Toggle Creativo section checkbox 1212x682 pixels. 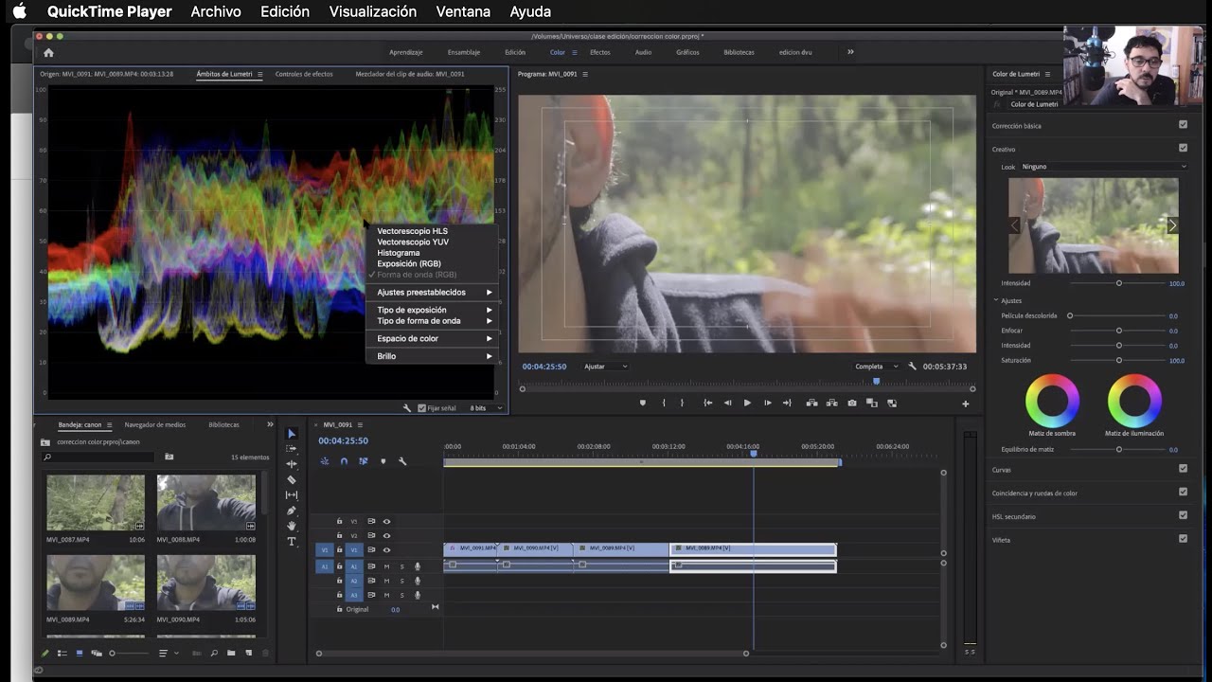[1183, 148]
